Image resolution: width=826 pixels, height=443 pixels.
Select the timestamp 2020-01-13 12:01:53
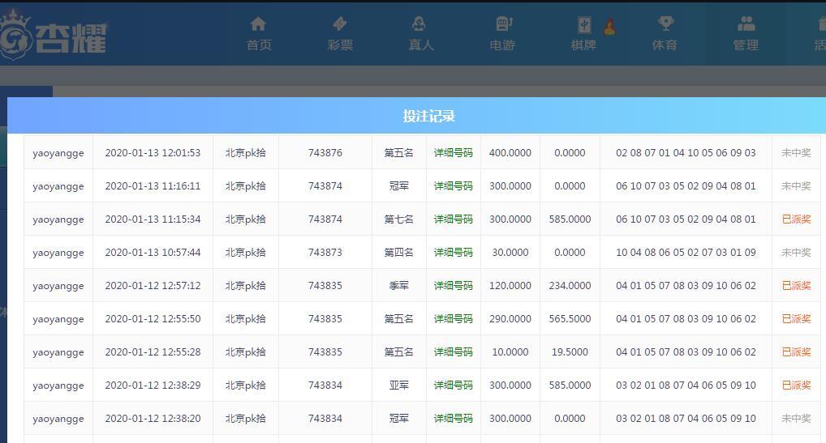pyautogui.click(x=153, y=153)
